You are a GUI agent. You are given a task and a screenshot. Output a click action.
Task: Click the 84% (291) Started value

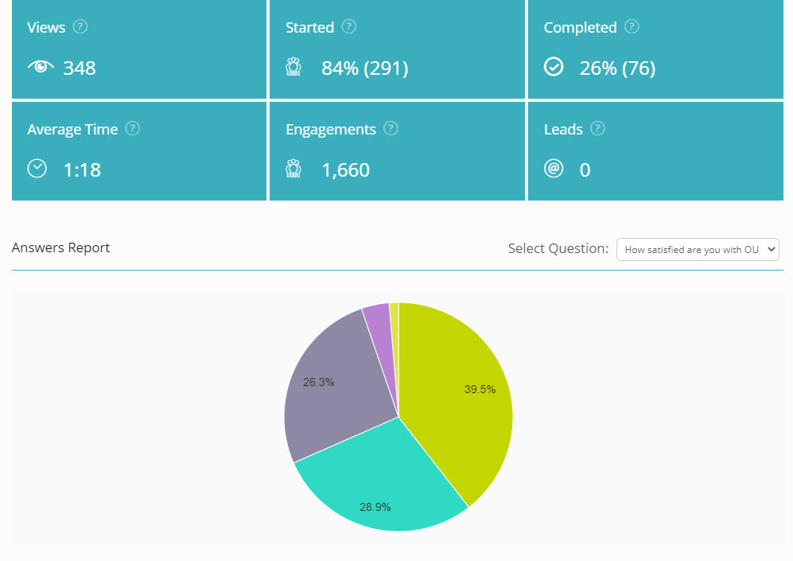tap(364, 68)
